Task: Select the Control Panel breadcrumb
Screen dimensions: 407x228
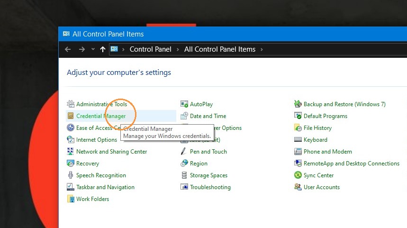Action: (151, 49)
